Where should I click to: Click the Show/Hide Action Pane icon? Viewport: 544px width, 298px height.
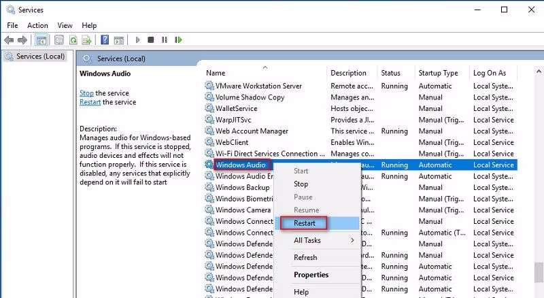118,40
